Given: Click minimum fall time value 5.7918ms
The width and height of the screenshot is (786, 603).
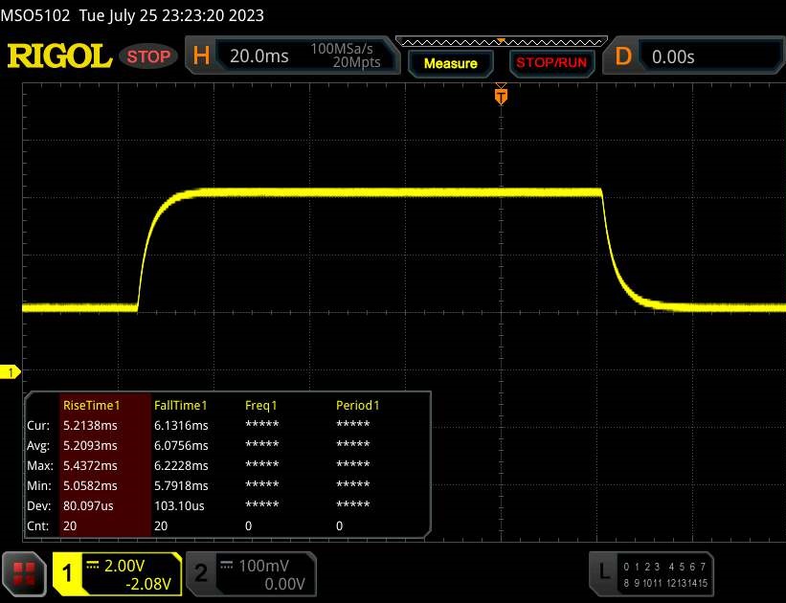Looking at the screenshot, I should click(x=181, y=485).
